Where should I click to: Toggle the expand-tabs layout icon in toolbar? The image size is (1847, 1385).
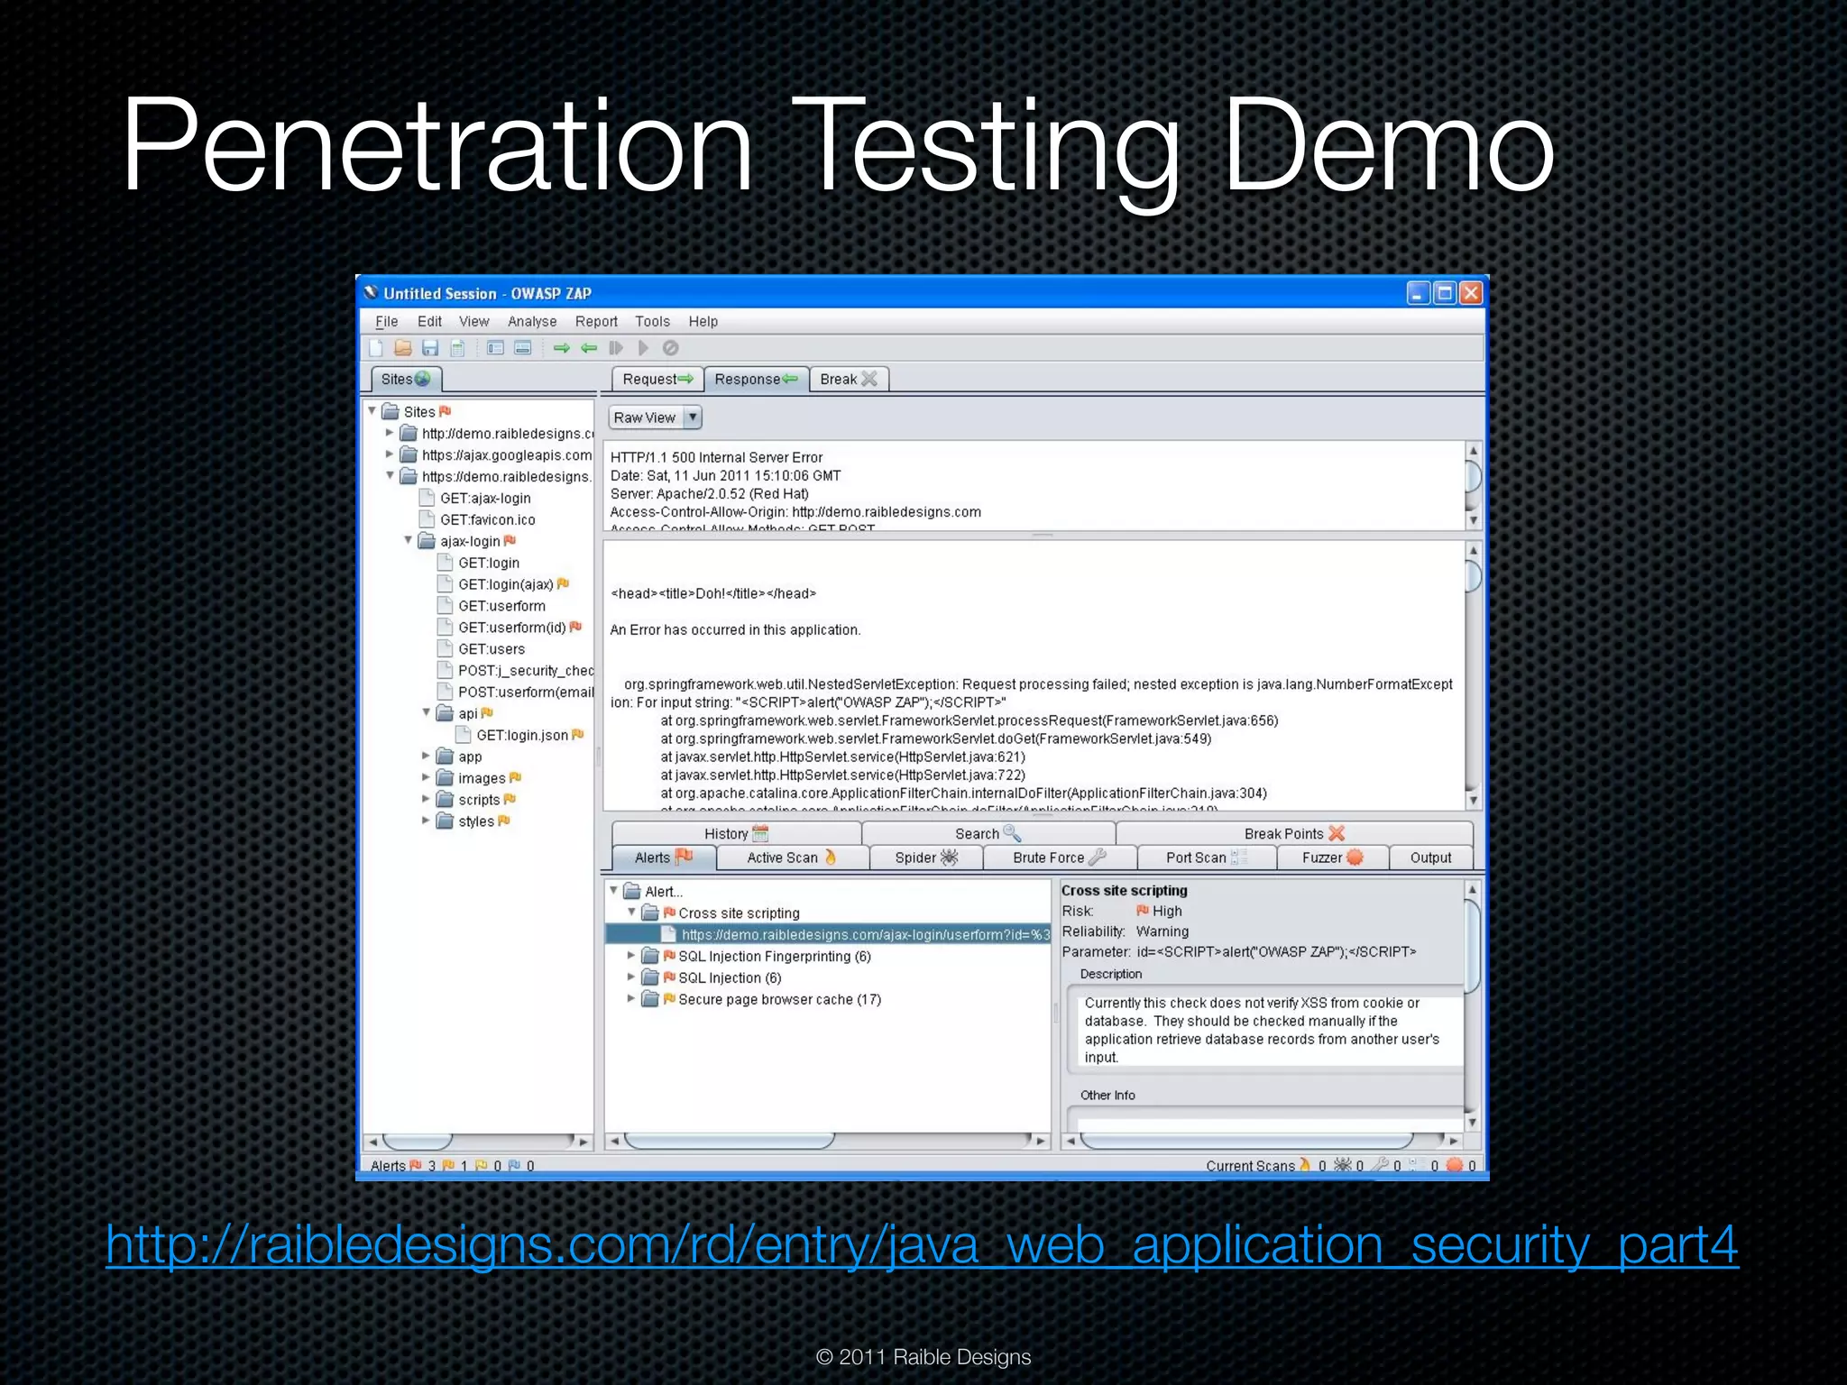point(495,348)
